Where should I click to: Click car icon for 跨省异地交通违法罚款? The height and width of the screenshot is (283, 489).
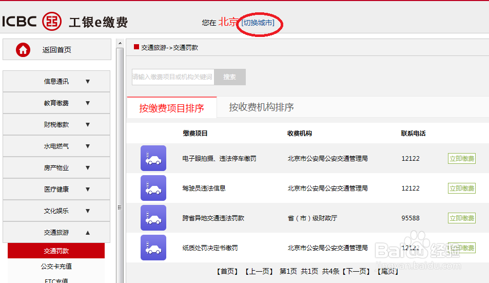153,218
